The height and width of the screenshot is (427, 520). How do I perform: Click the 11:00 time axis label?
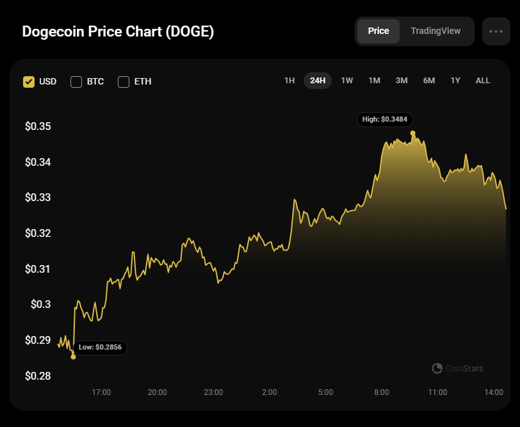[x=438, y=392]
